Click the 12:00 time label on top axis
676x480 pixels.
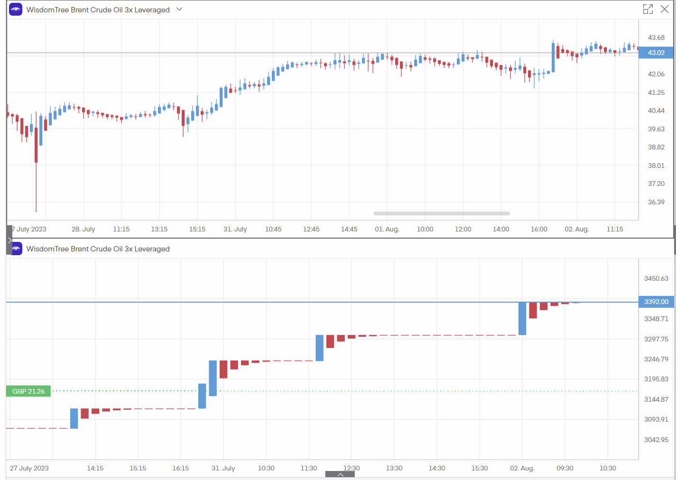point(463,229)
